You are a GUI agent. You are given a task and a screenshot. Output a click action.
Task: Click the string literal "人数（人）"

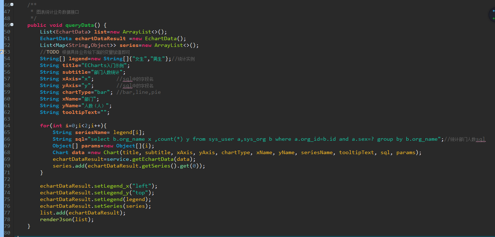(94, 105)
